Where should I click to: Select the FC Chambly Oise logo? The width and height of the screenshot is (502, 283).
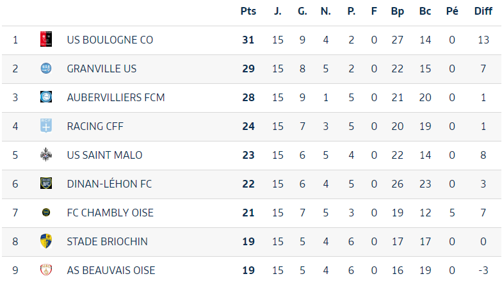[x=46, y=212]
